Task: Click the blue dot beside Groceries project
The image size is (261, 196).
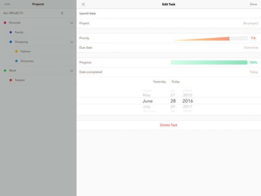Action: click(16, 61)
